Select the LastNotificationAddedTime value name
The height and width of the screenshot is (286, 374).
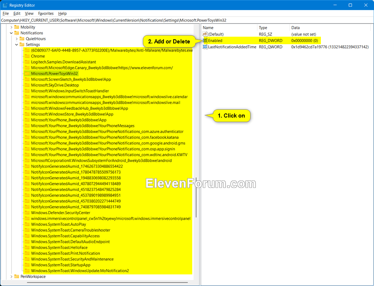pos(232,47)
